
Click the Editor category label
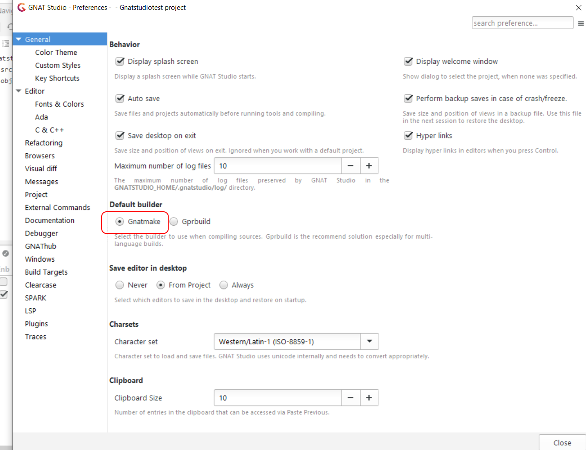35,91
